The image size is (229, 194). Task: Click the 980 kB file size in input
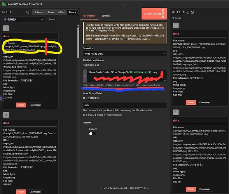click(x=7, y=184)
